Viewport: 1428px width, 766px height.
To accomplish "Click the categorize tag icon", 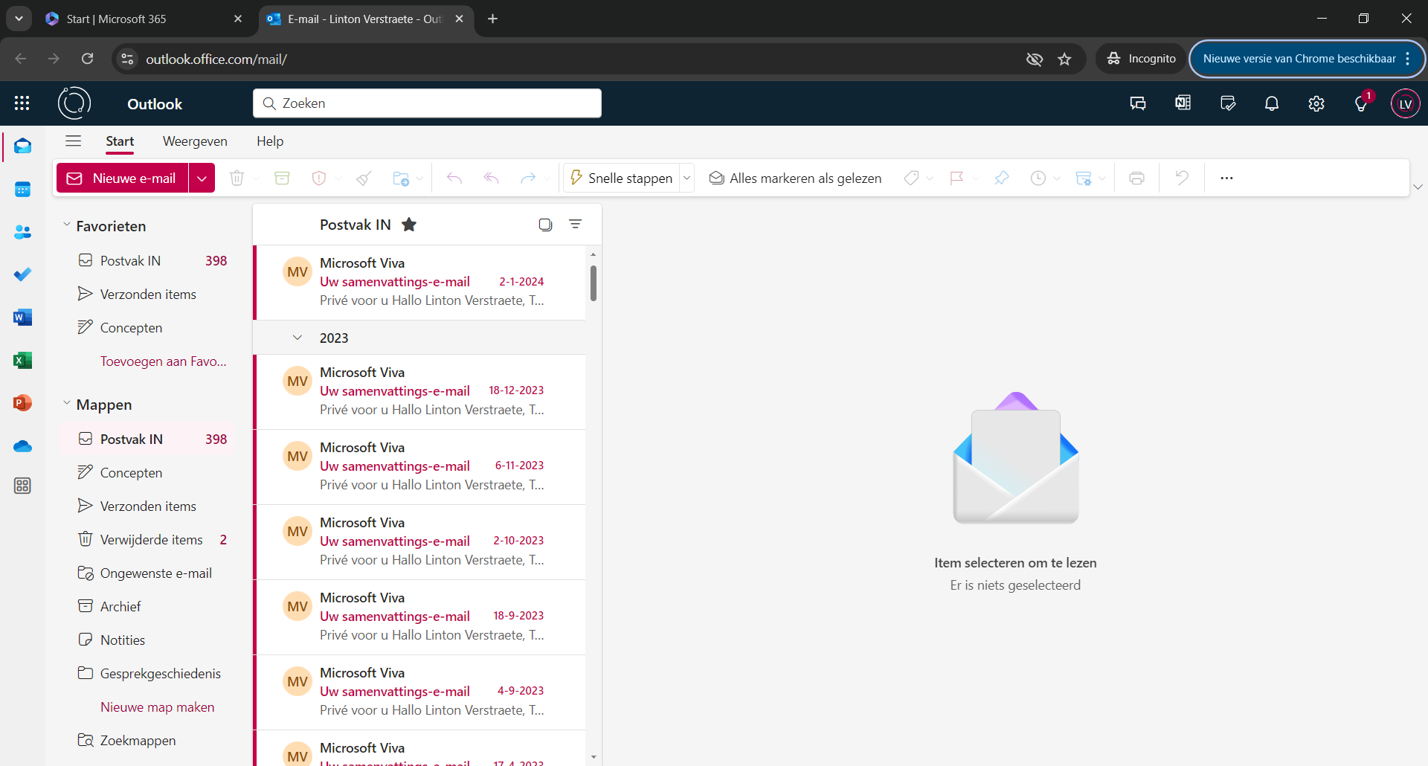I will [x=911, y=178].
